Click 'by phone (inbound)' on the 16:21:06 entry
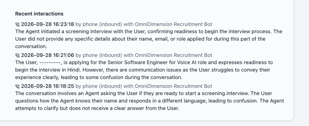The image size is (309, 126). tap(99, 55)
